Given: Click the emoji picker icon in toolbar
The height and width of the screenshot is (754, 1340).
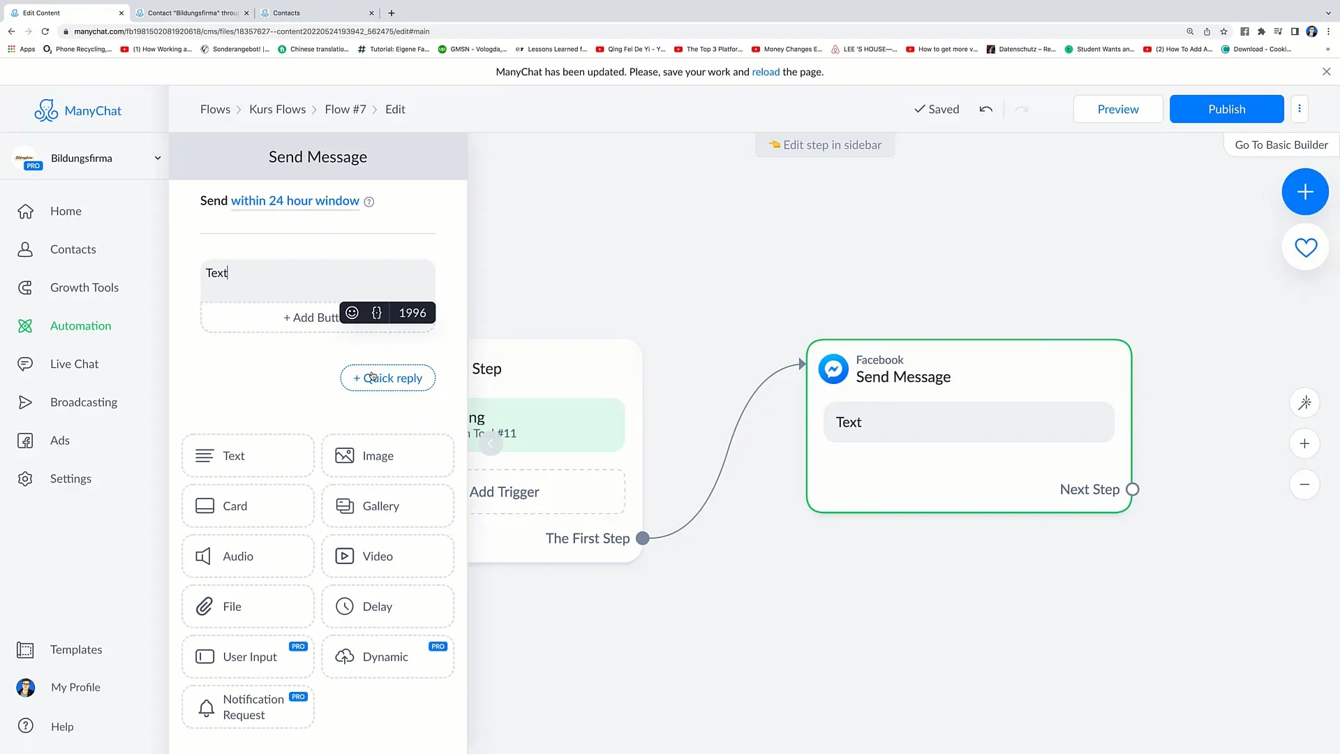Looking at the screenshot, I should (x=352, y=312).
